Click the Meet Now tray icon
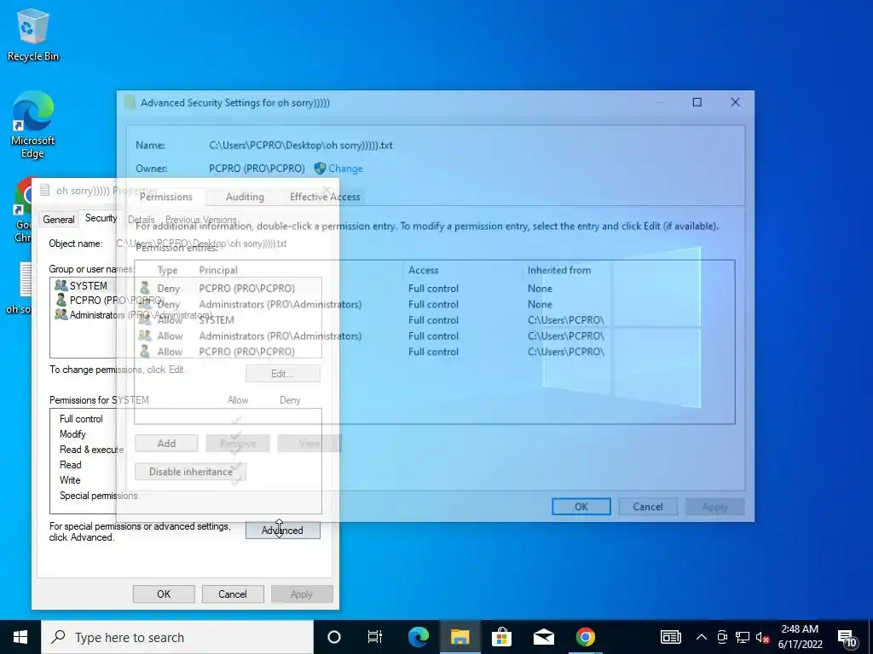Viewport: 873px width, 654px height. [x=722, y=637]
